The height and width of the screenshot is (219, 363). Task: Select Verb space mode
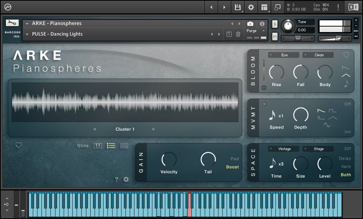point(346,167)
